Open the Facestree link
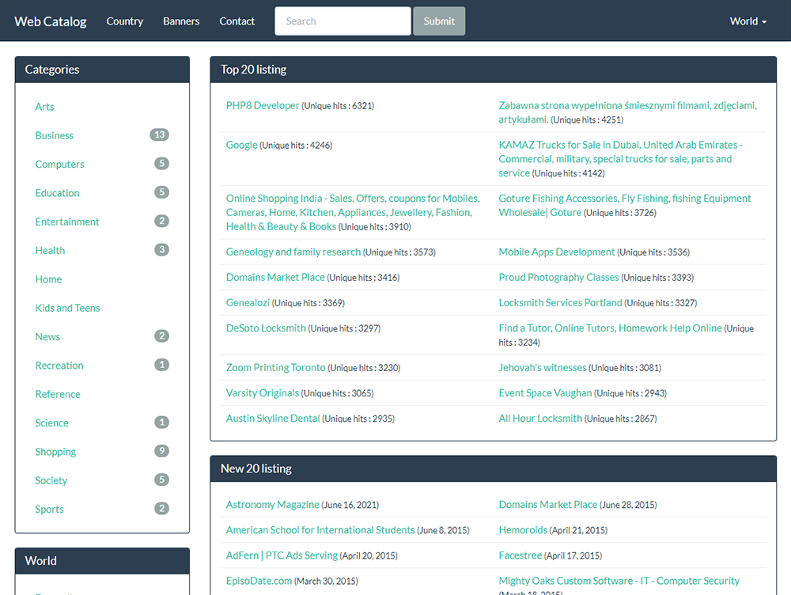Image resolution: width=791 pixels, height=595 pixels. [x=520, y=555]
